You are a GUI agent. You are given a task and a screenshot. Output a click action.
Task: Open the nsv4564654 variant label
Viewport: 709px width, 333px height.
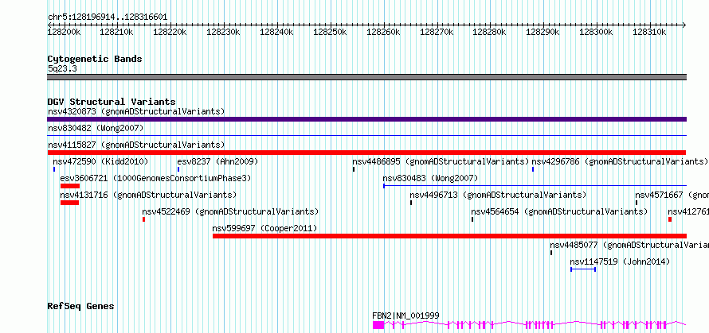559,211
